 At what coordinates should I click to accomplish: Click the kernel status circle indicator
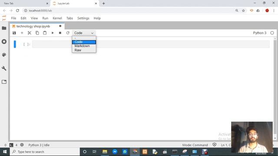(272, 33)
